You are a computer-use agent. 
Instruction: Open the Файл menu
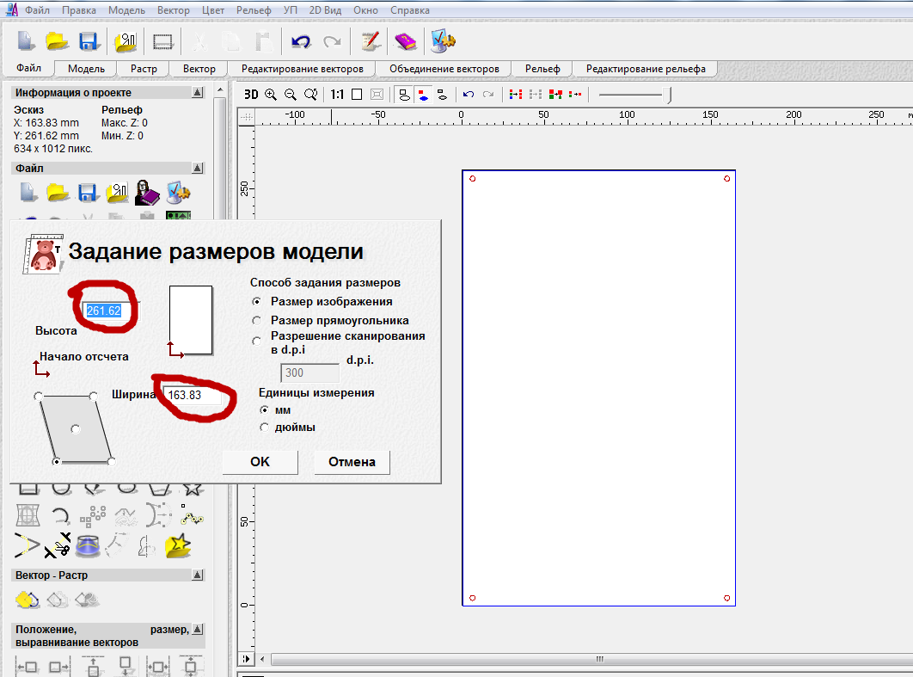pyautogui.click(x=37, y=10)
